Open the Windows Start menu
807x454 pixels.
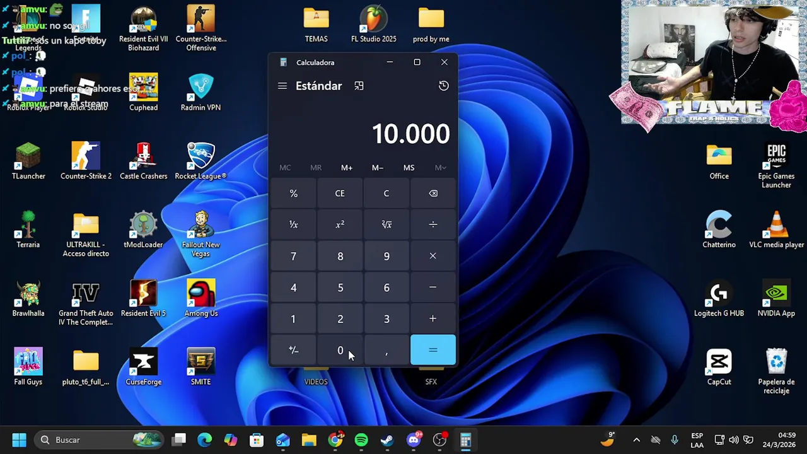[19, 439]
